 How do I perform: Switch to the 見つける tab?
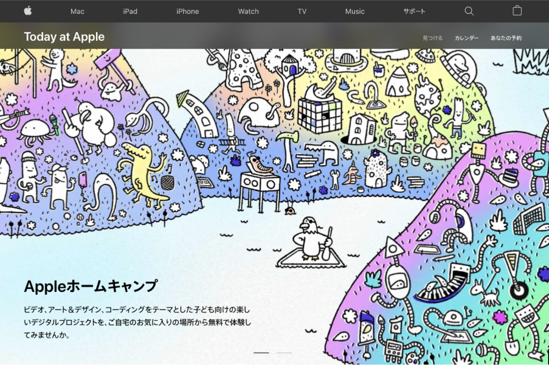(432, 38)
